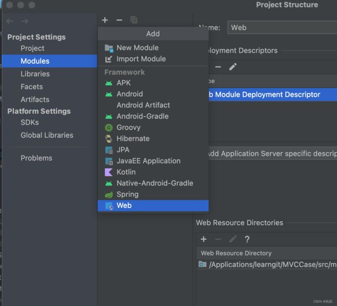Select Kotlin framework menu entry
Image resolution: width=337 pixels, height=306 pixels.
tap(153, 172)
